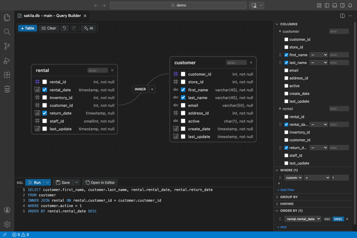The height and width of the screenshot is (238, 357).
Task: Uncheck rental_date in the rental table
Action: 45,90
